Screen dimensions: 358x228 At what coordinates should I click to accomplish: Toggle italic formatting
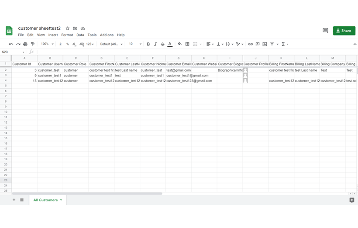pos(155,44)
